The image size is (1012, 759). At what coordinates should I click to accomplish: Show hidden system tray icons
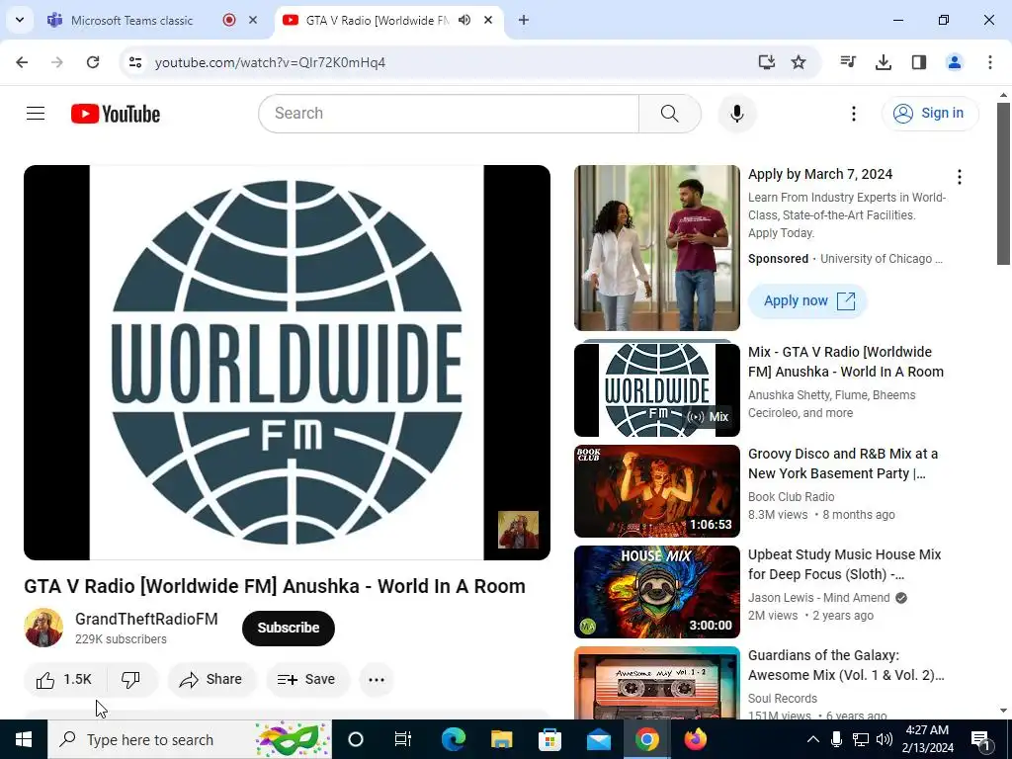[813, 739]
